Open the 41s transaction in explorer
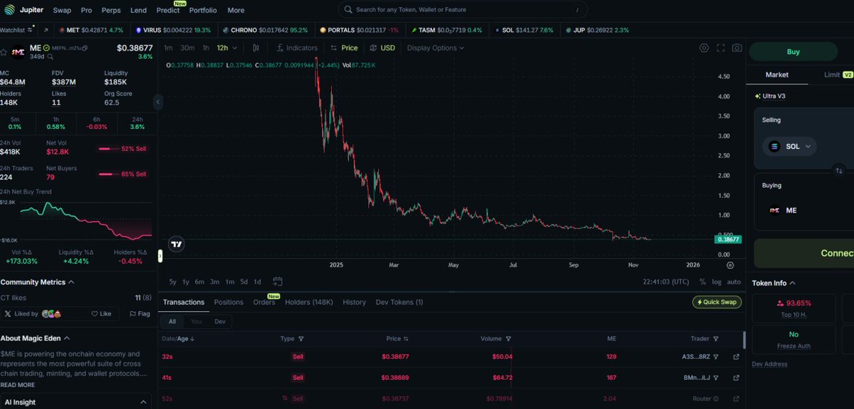The width and height of the screenshot is (854, 409). tap(736, 378)
